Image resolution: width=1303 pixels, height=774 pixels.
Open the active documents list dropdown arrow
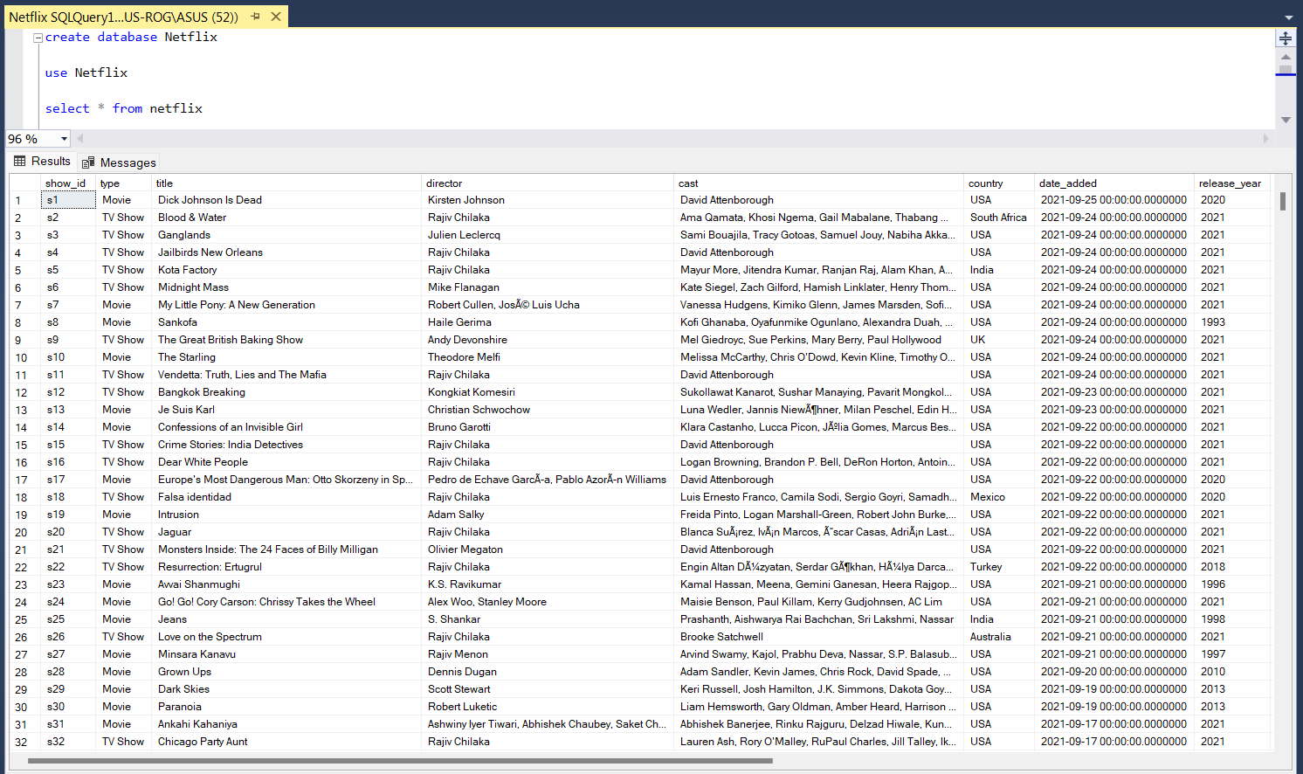point(1288,17)
